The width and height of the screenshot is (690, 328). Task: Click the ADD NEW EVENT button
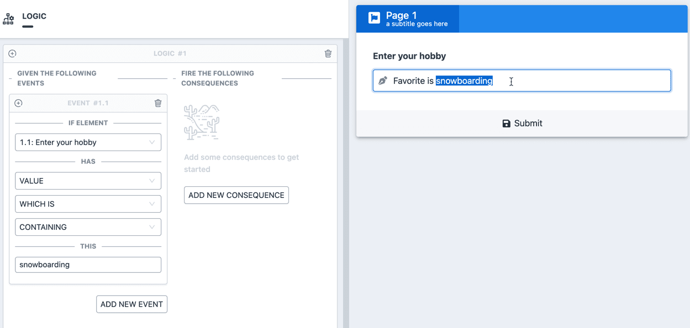tap(131, 304)
